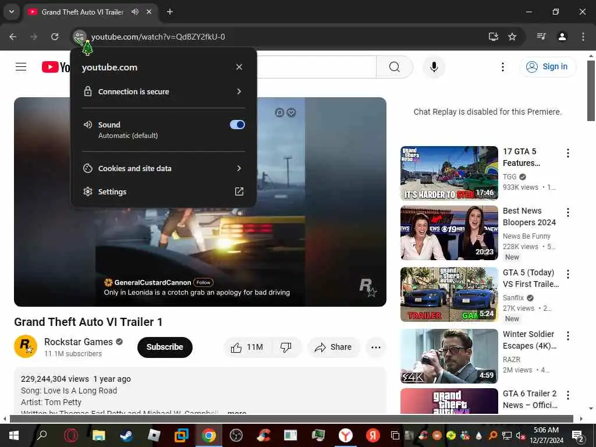The image size is (596, 447).
Task: Click the YouTube search magnifier button
Action: pos(394,67)
